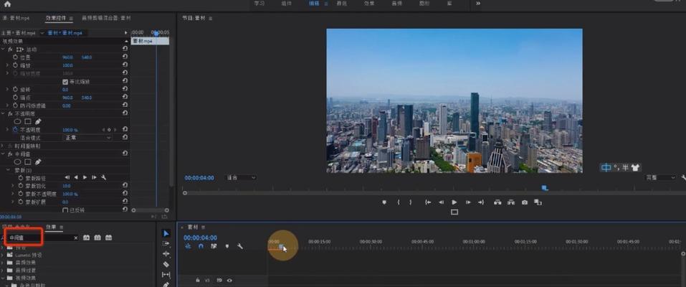686x287 pixels.
Task: Switch to 颜色 workspace
Action: (x=342, y=3)
